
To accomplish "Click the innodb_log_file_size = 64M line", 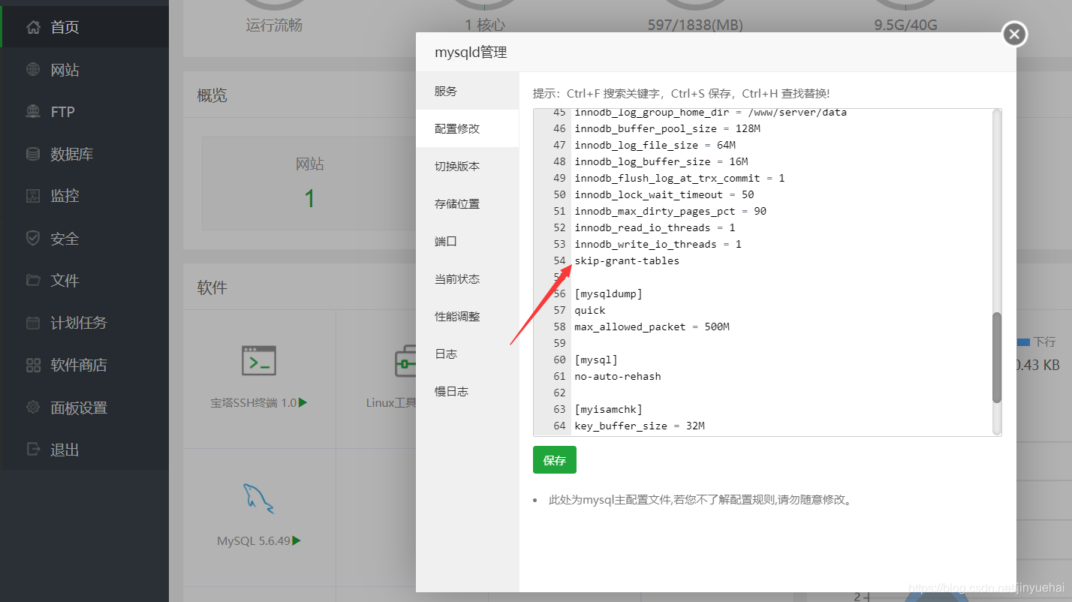I will (655, 145).
